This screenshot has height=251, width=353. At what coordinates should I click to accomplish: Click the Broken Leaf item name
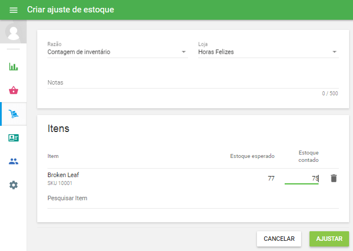[x=63, y=175]
